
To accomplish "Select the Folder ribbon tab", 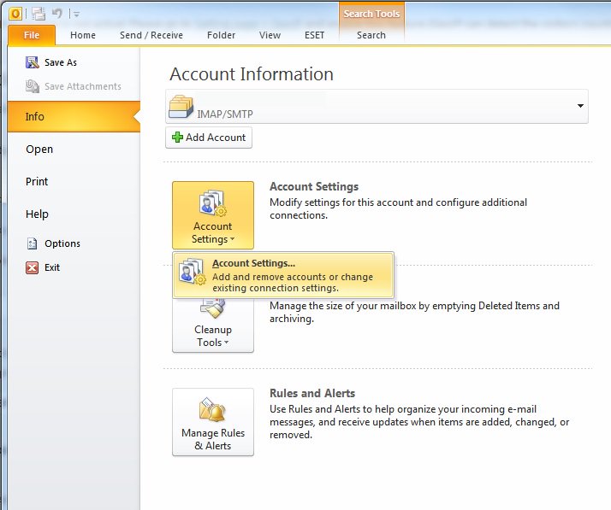I will 221,35.
